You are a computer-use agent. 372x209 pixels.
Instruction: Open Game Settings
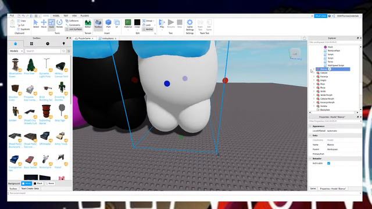(190, 25)
